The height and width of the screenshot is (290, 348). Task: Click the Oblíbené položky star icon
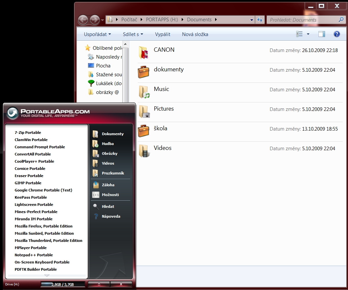click(x=88, y=48)
